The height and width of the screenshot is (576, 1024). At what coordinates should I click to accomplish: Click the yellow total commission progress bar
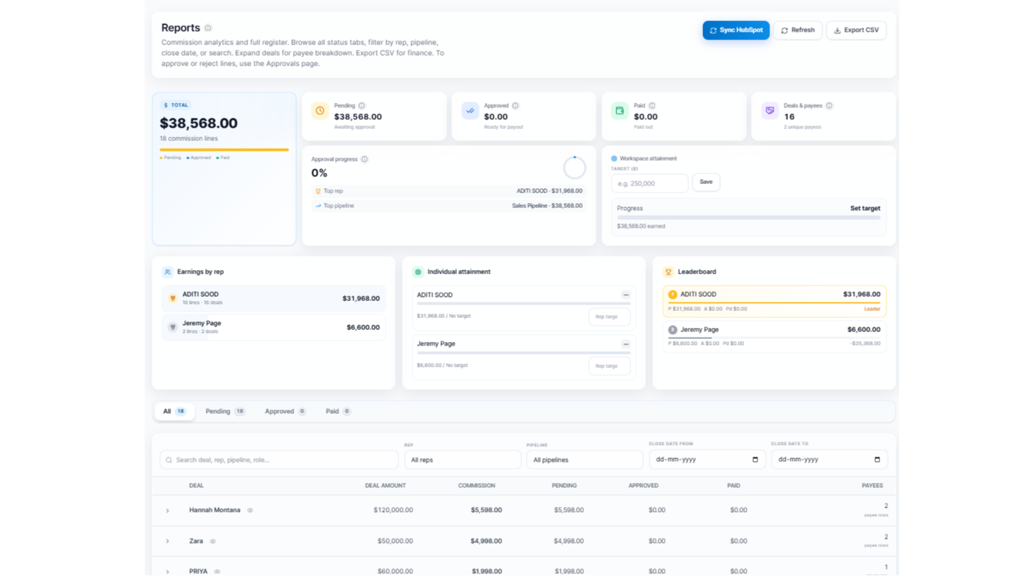click(224, 149)
